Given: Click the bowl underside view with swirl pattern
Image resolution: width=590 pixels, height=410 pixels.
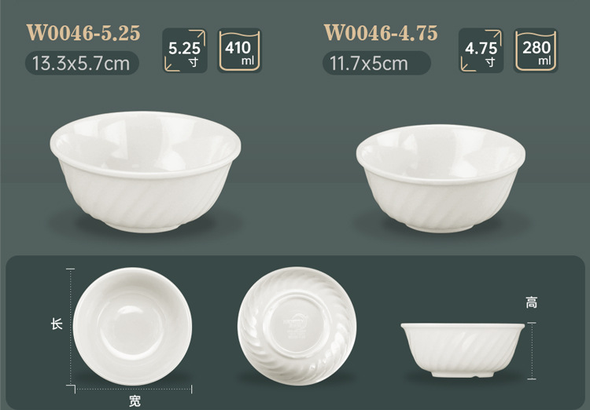Looking at the screenshot, I should (297, 326).
